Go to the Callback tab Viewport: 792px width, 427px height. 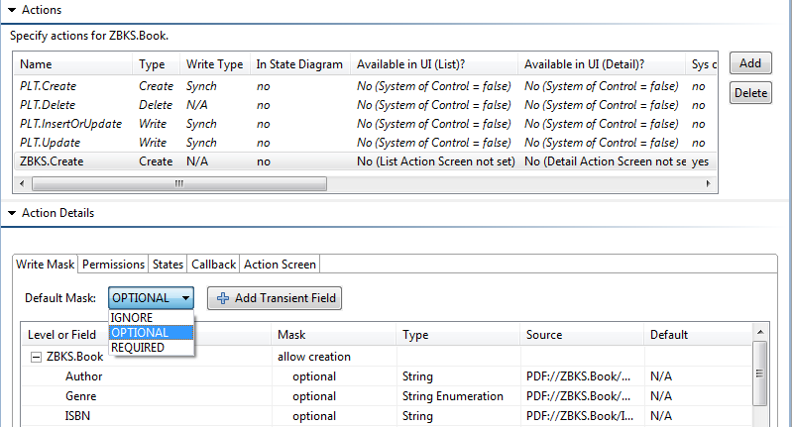[x=213, y=265]
